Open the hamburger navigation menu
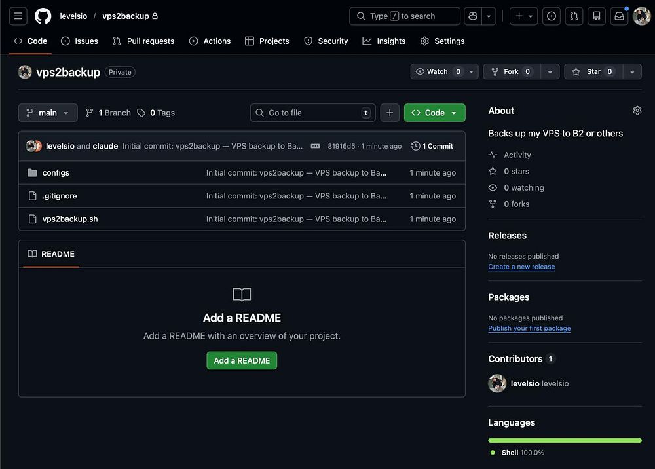655x469 pixels. pyautogui.click(x=18, y=16)
